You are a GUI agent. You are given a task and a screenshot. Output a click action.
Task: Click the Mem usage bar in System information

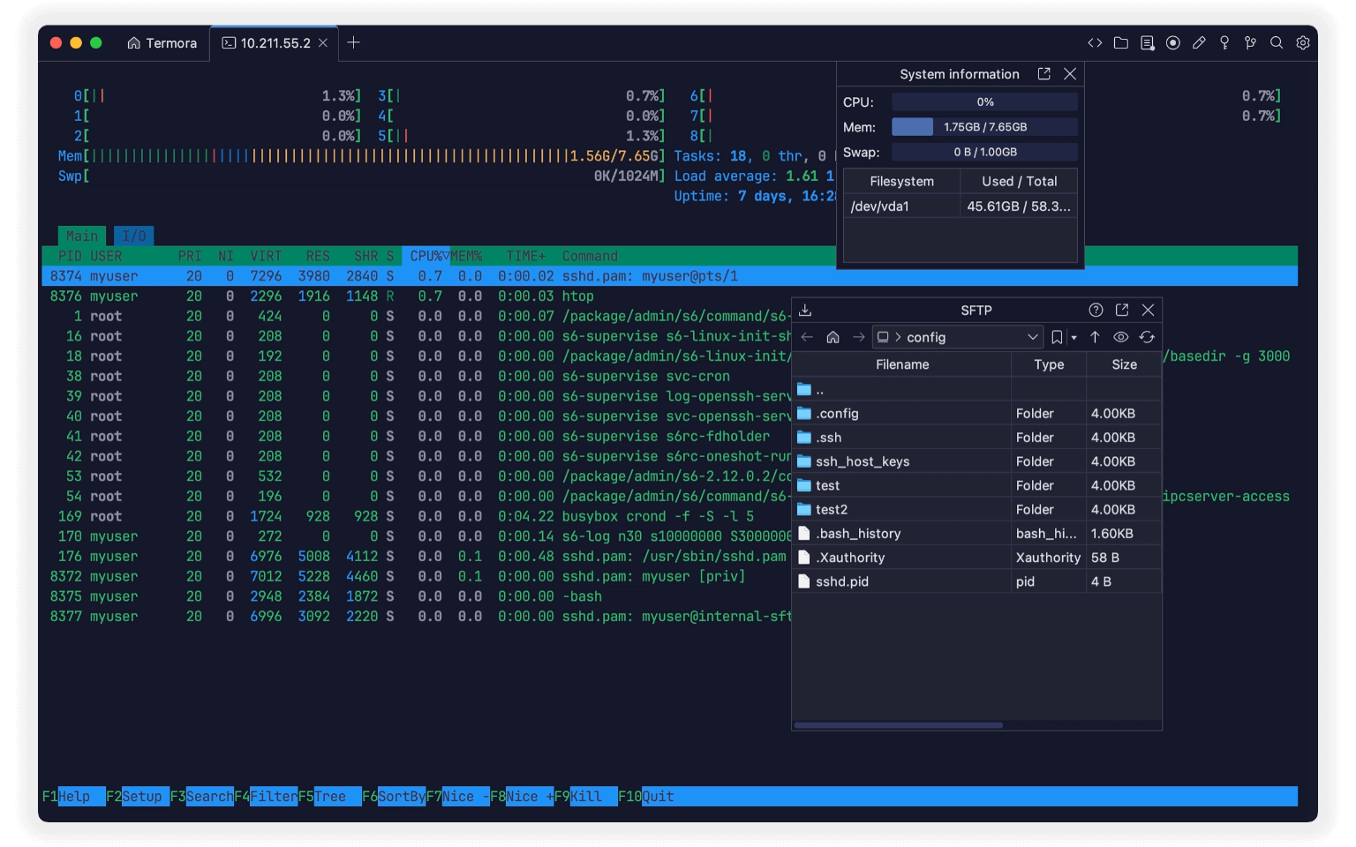[984, 126]
